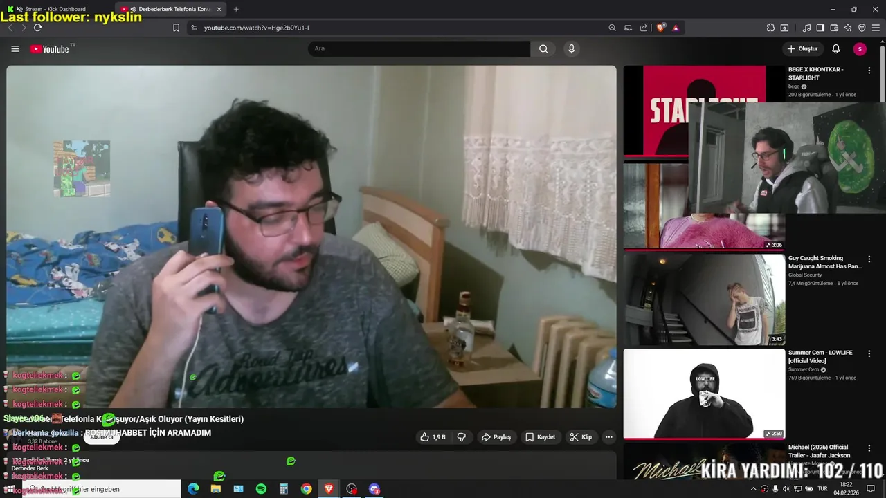Open the browser extensions puzzle icon
886x498 pixels.
[770, 28]
